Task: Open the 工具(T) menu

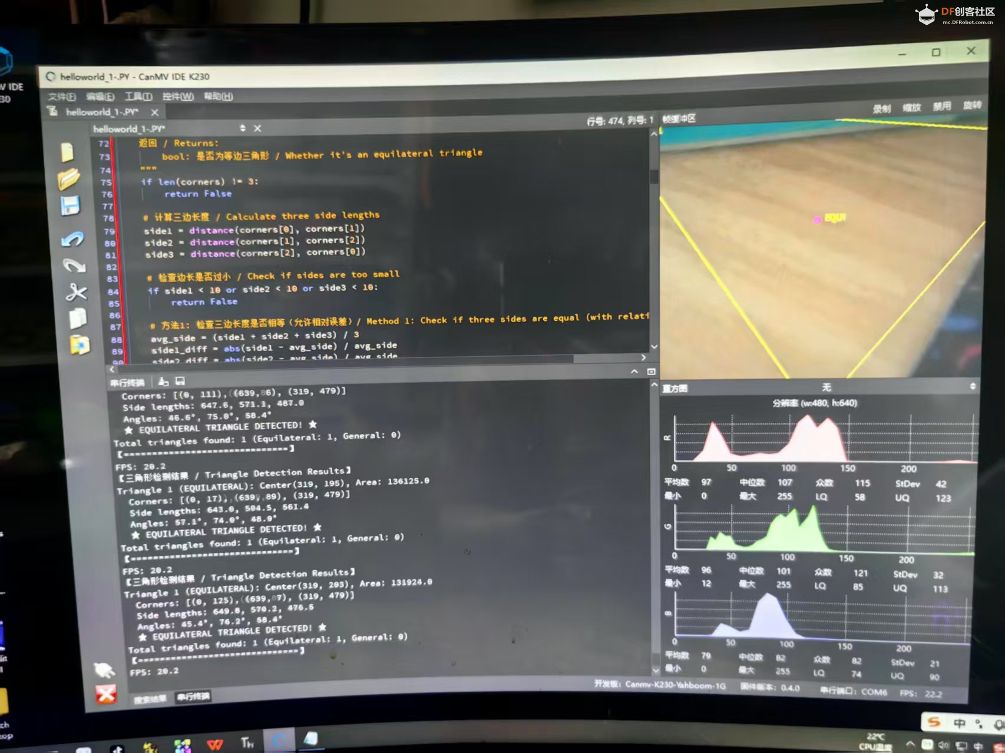Action: (138, 97)
